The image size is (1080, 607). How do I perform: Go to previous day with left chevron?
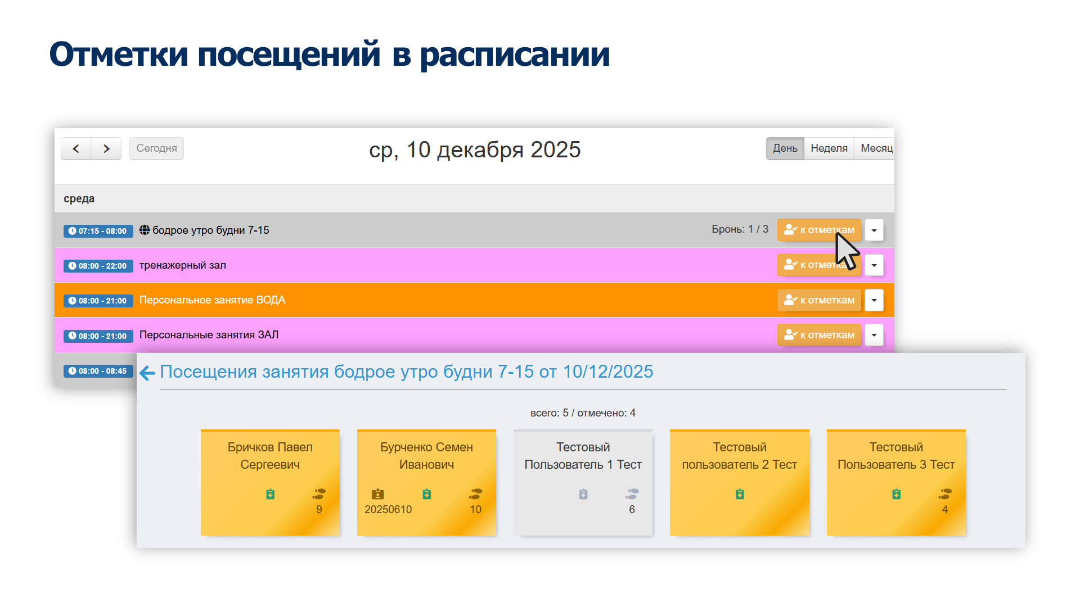coord(76,148)
